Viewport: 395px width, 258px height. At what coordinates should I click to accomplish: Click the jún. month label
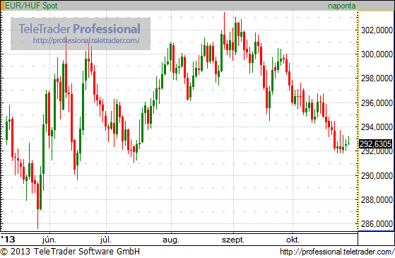tap(49, 240)
